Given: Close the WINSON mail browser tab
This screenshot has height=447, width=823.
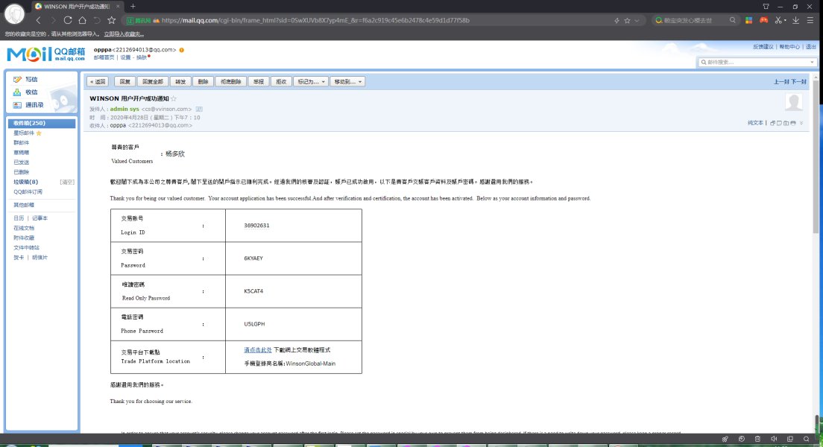Looking at the screenshot, I should point(118,6).
